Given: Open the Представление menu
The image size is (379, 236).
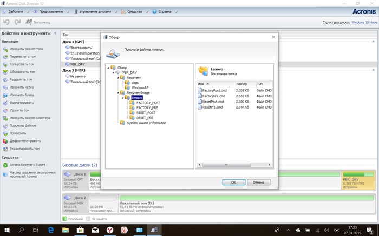Looking at the screenshot, I should point(51,11).
